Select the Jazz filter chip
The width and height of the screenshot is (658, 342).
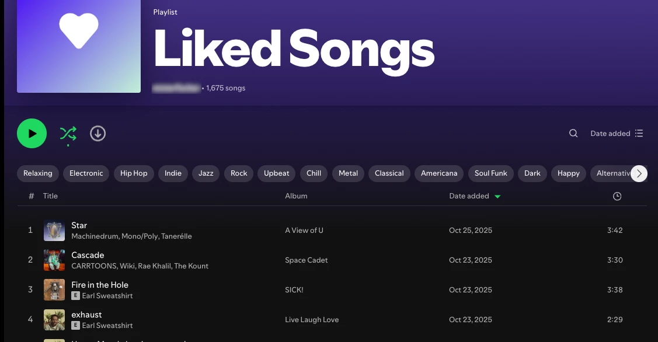click(x=206, y=173)
